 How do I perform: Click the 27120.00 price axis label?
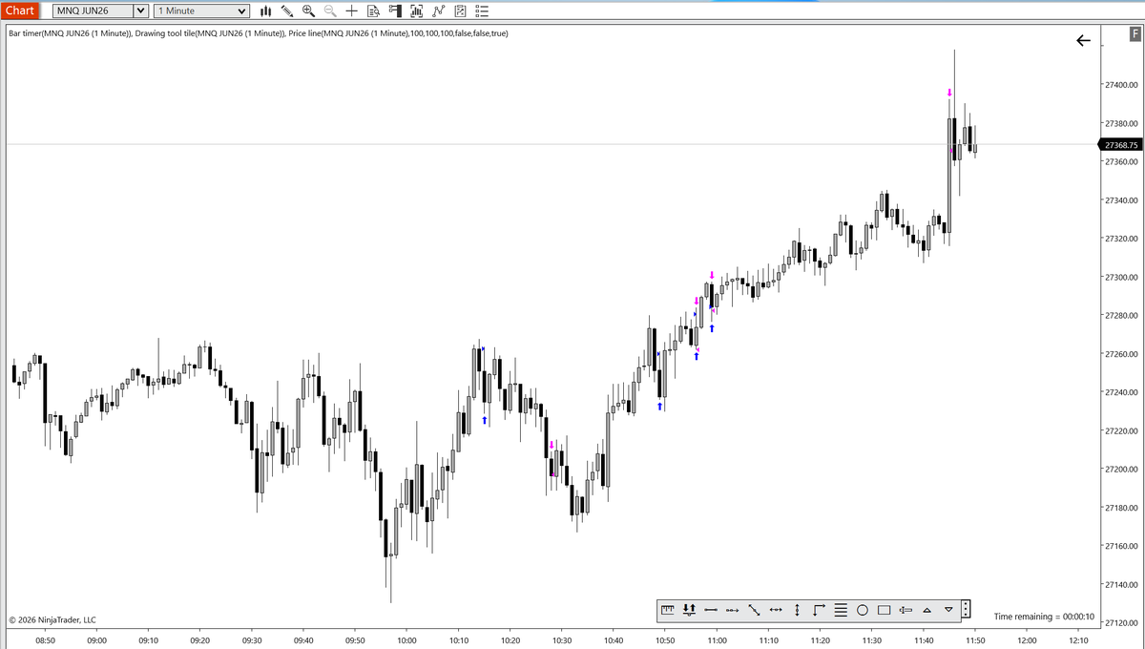[x=1121, y=622]
